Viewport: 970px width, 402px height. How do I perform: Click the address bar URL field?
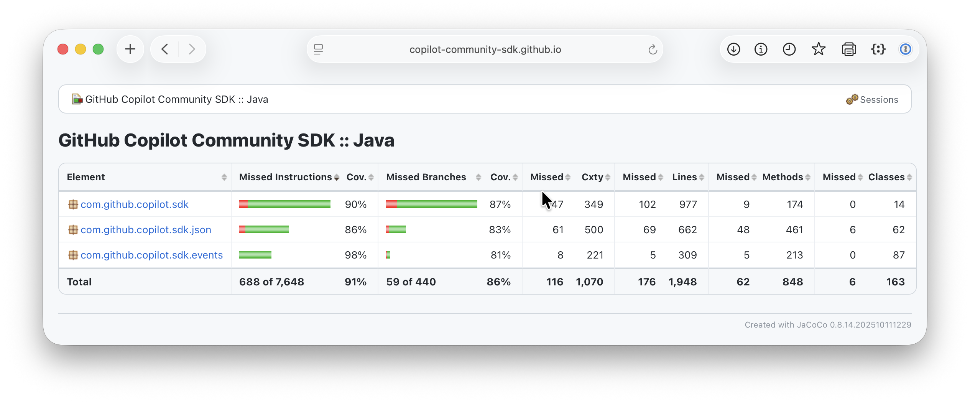pyautogui.click(x=485, y=49)
